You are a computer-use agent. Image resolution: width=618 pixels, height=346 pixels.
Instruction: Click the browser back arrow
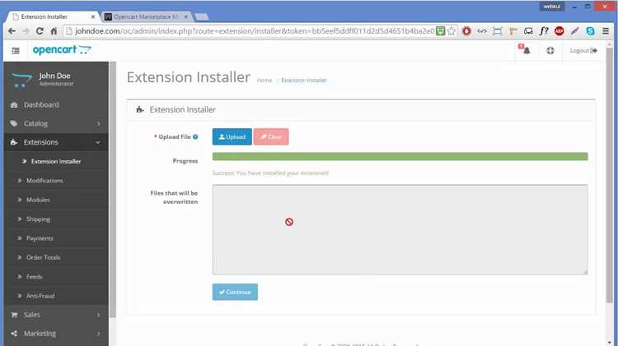coord(12,30)
